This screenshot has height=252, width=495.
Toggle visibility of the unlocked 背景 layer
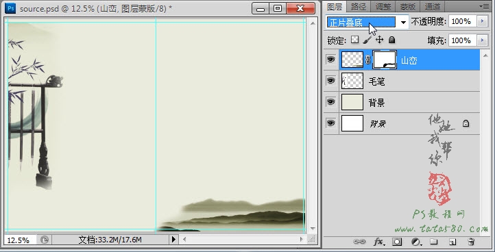[330, 102]
